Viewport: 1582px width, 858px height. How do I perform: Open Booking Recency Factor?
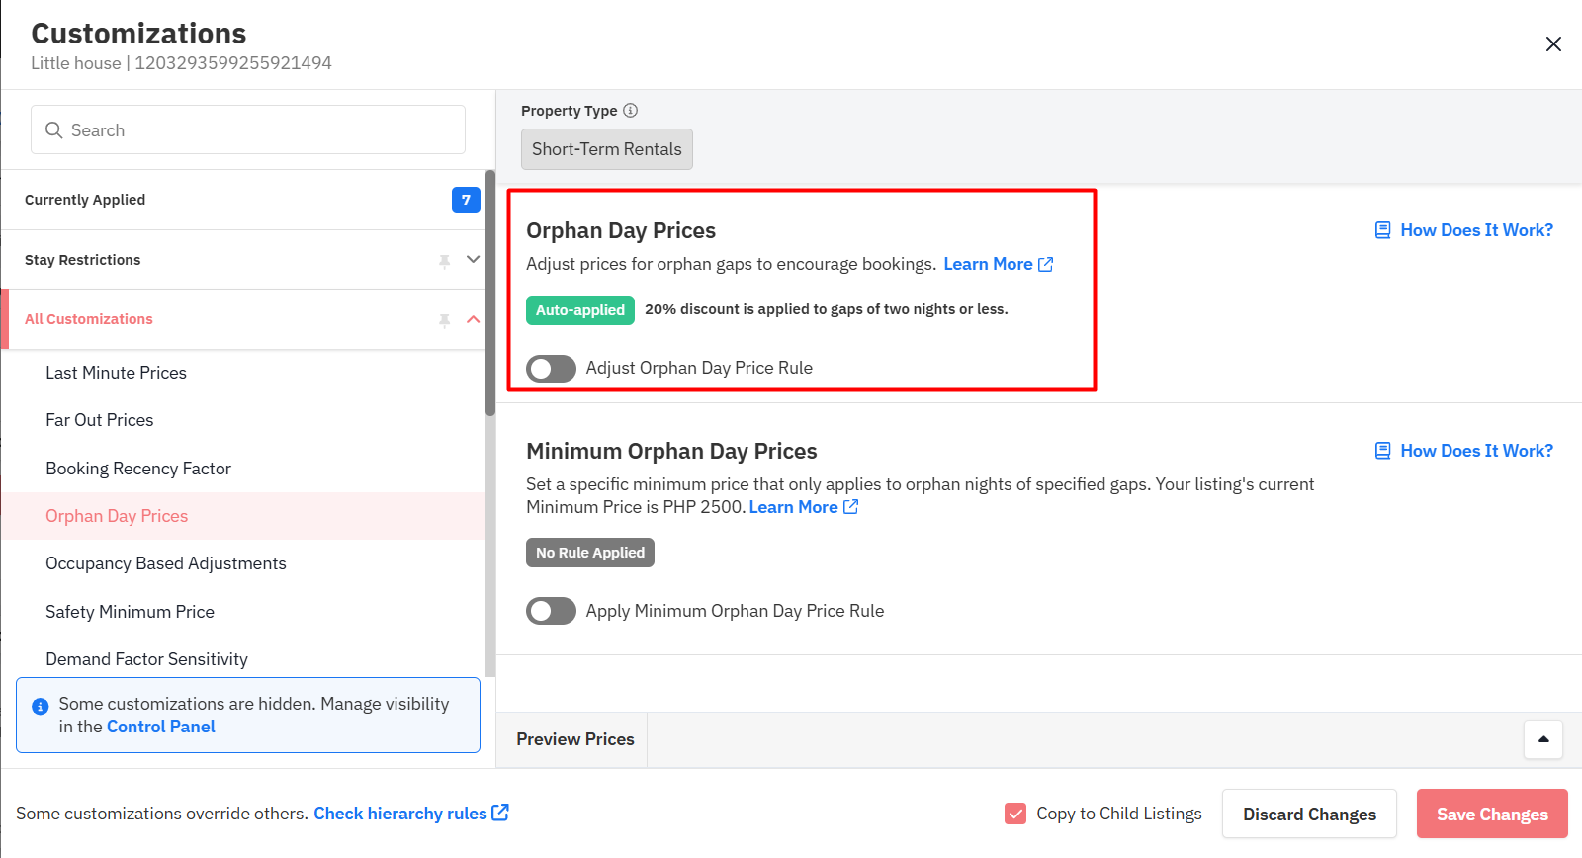(243, 469)
